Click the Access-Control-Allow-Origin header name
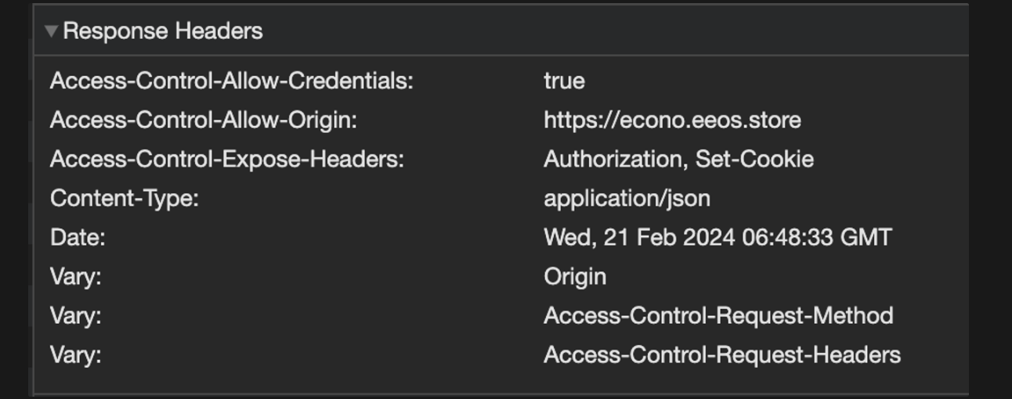 click(x=204, y=120)
